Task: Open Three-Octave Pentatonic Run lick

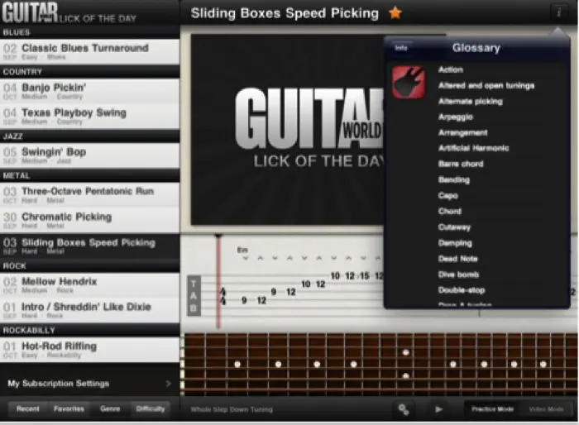Action: tap(89, 194)
